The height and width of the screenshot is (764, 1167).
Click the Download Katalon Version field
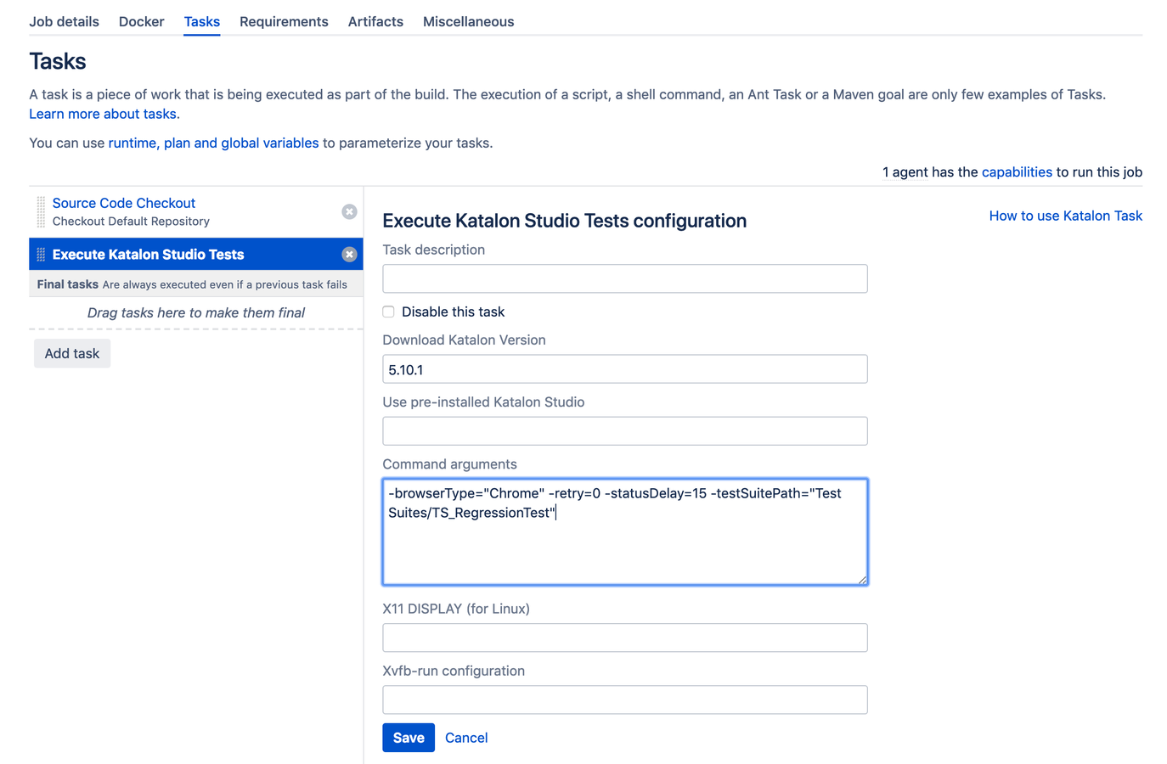[x=625, y=369]
